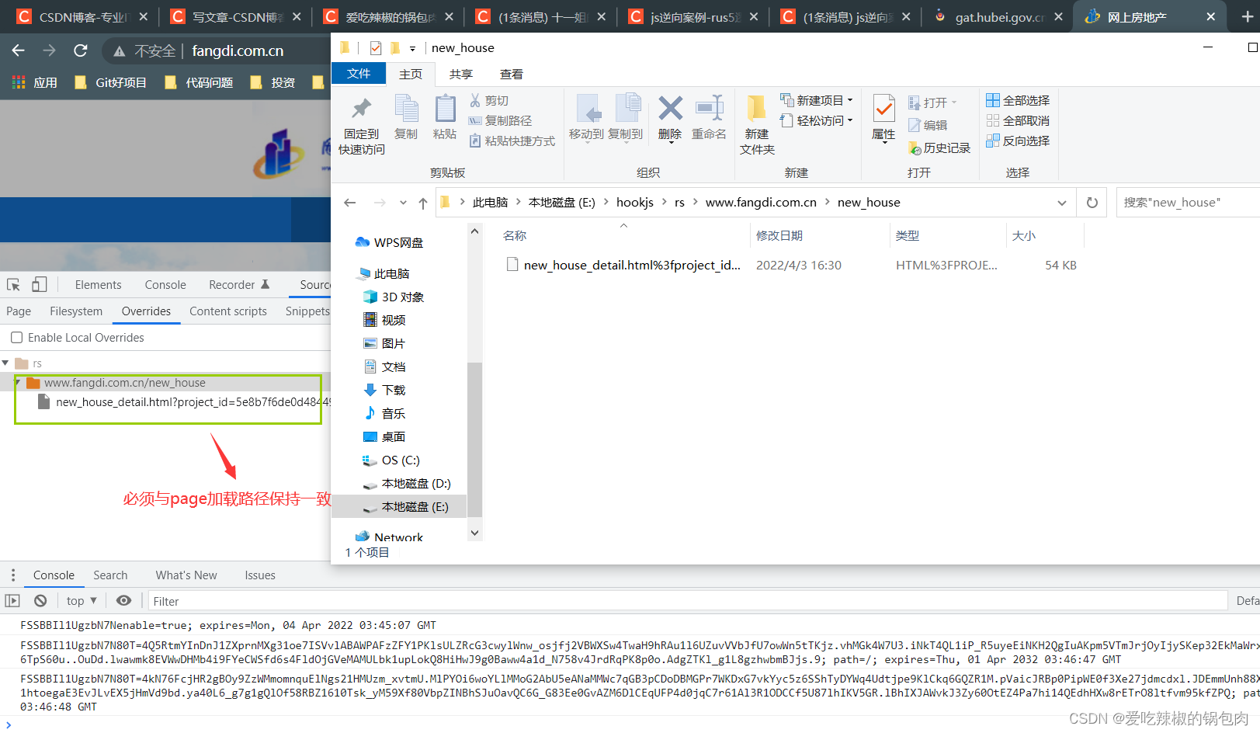Click navigation pane scroll down arrow
Viewport: 1260px width, 733px height.
coord(474,533)
